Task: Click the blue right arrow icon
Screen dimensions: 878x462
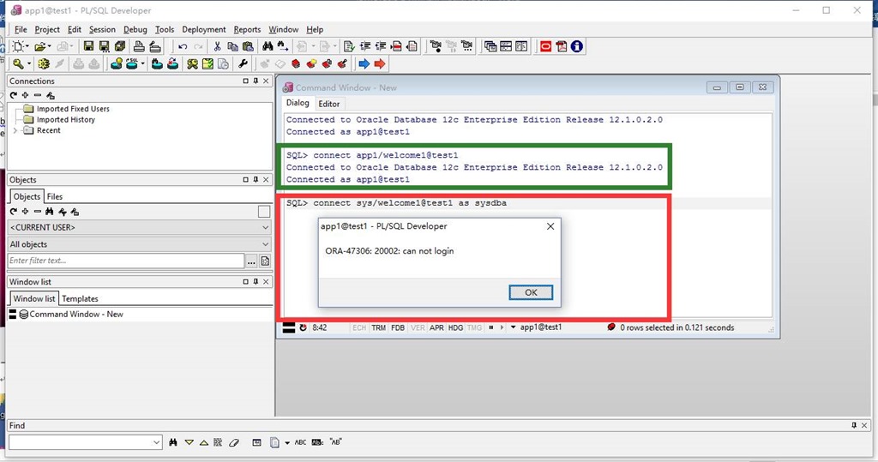Action: click(x=364, y=63)
